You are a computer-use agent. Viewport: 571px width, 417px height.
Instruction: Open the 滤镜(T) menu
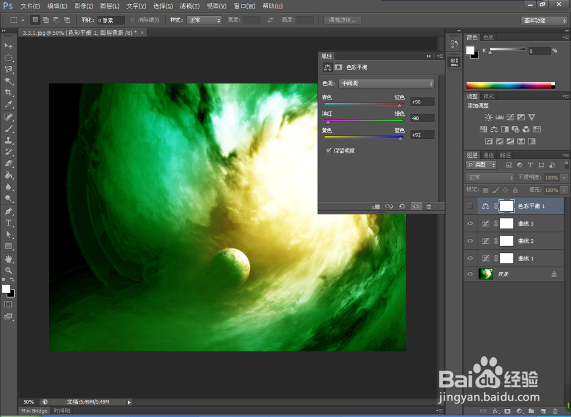pos(190,6)
